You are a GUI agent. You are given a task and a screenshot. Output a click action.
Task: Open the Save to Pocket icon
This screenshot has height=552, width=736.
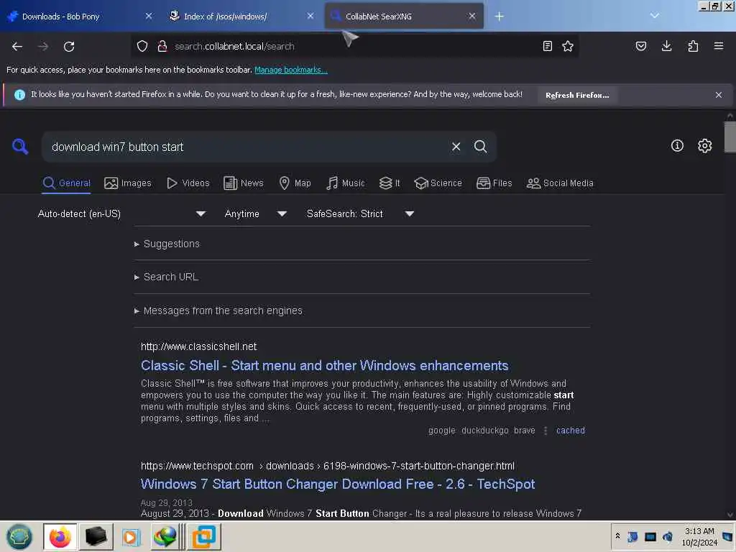coord(641,46)
